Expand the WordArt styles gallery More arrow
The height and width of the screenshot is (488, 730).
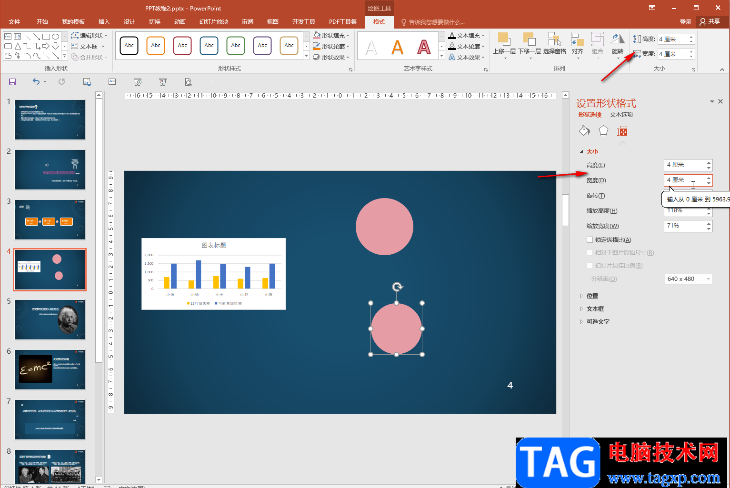tap(442, 56)
